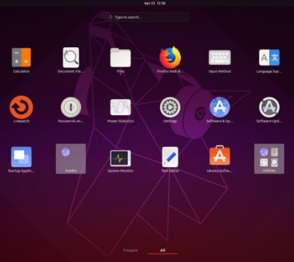294x262 pixels.
Task: Click the Type to search field
Action: point(147,17)
